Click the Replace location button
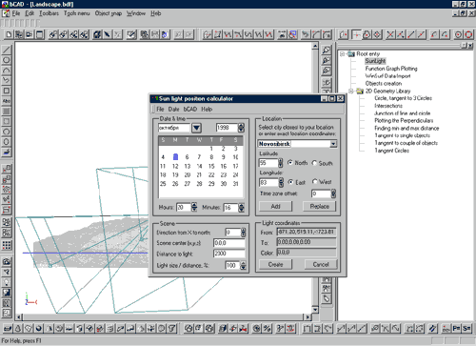Viewport: 476px width, 346px height. pyautogui.click(x=320, y=206)
